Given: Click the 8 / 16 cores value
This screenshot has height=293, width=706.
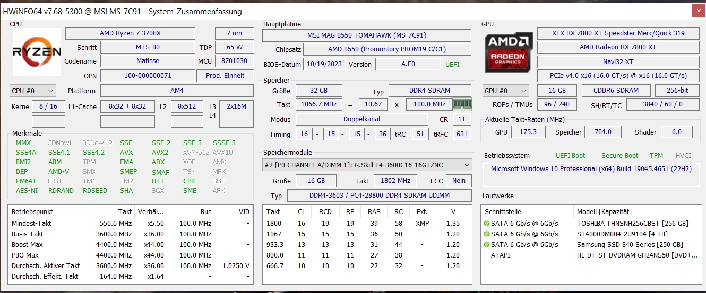Looking at the screenshot, I should (x=48, y=106).
